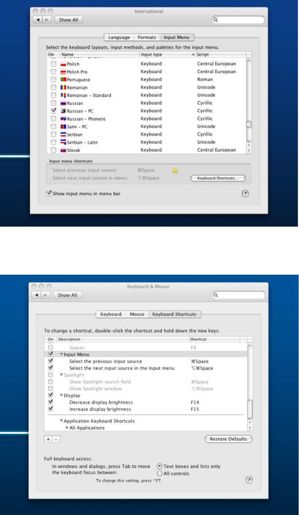The width and height of the screenshot is (299, 515).
Task: Toggle the Input Menu shortcuts group checkbox
Action: click(x=50, y=354)
